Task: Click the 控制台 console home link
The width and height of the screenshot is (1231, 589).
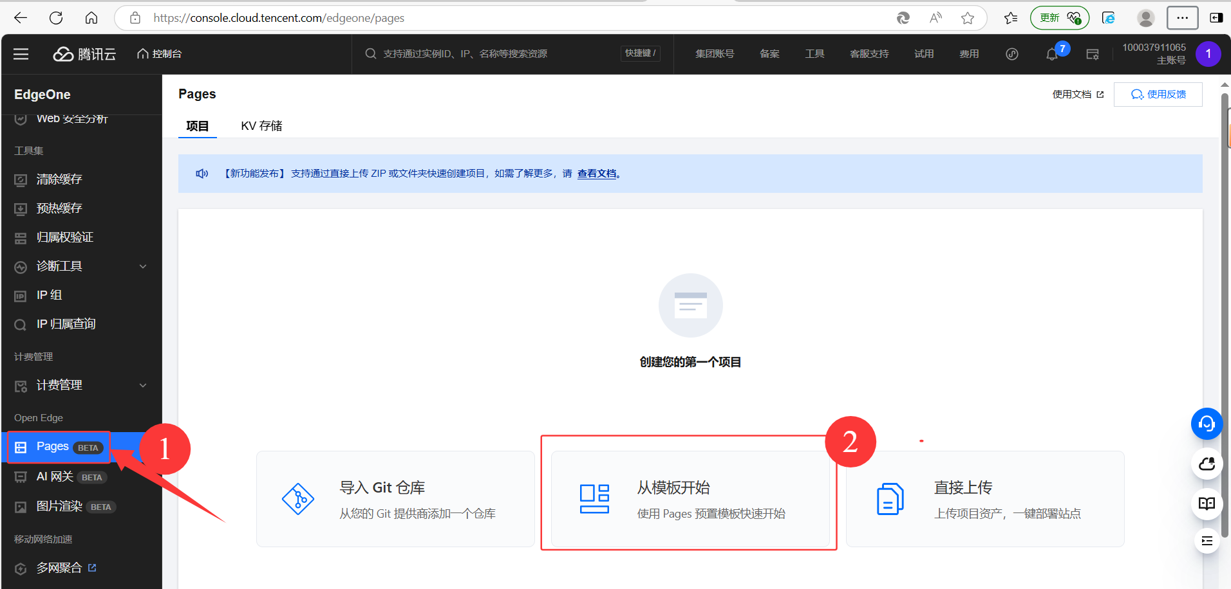Action: point(159,54)
